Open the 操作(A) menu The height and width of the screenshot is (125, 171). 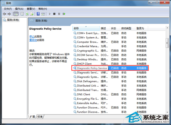19,9
